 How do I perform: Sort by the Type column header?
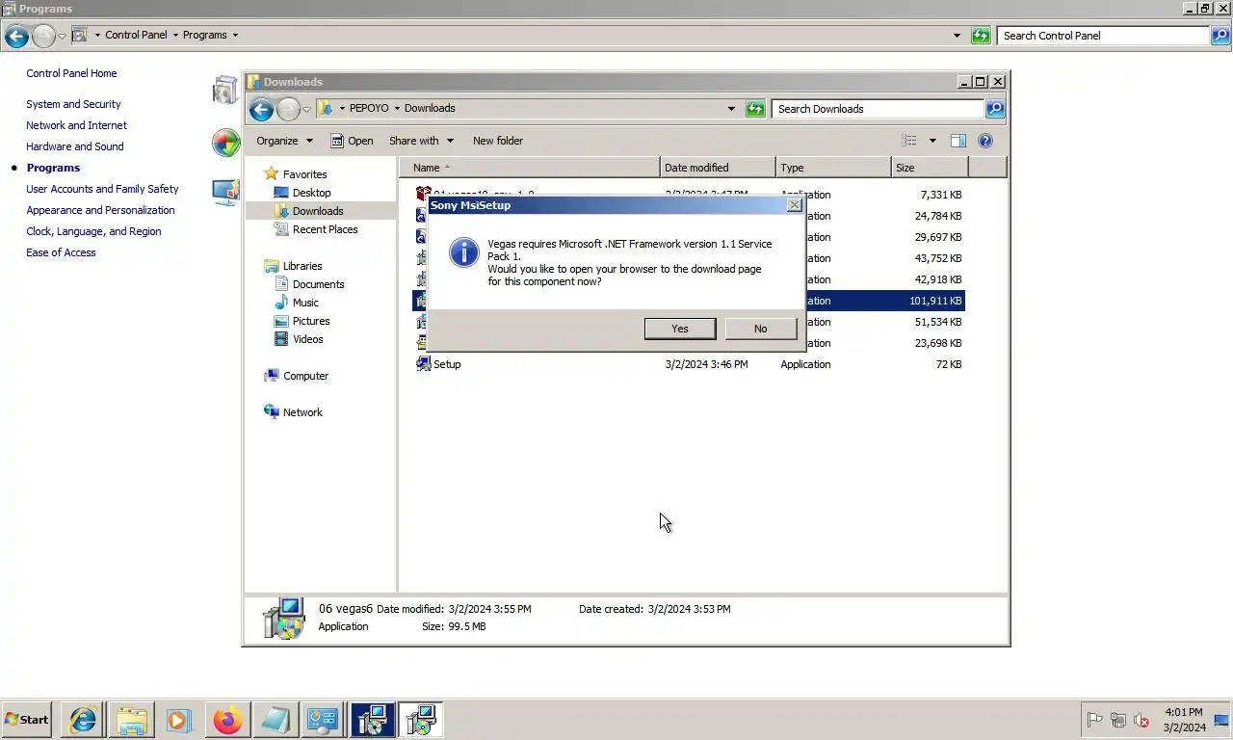pyautogui.click(x=833, y=168)
